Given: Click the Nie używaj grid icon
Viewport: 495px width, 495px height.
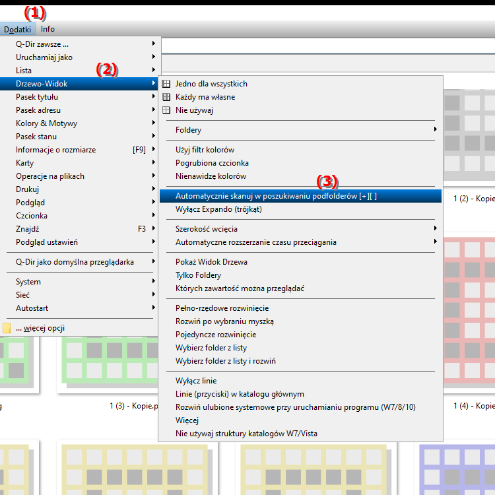Looking at the screenshot, I should tap(166, 110).
